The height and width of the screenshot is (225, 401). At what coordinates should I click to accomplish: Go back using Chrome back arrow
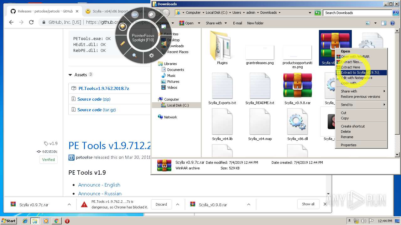(11, 22)
